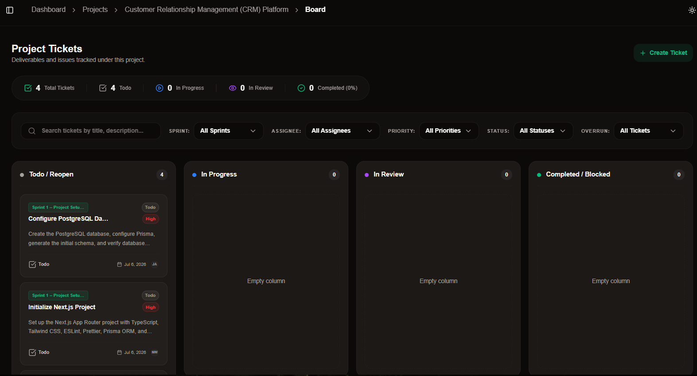
Task: Click Todo badge on Initialize Next.js ticket
Action: click(x=150, y=295)
